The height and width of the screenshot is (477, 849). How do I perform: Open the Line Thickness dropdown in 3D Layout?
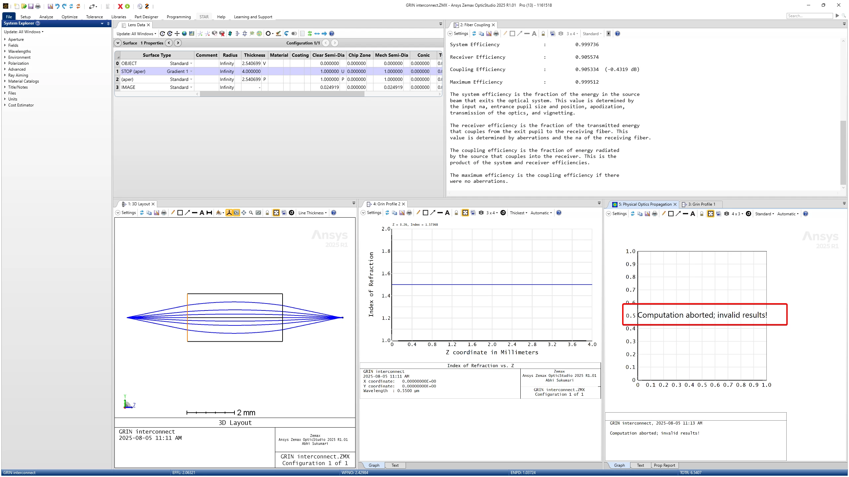312,213
